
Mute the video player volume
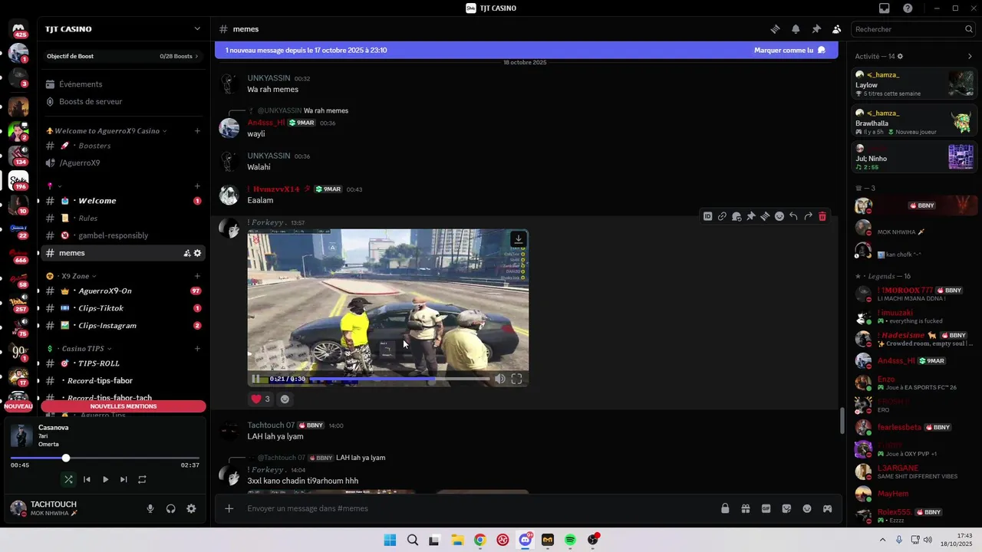[499, 379]
